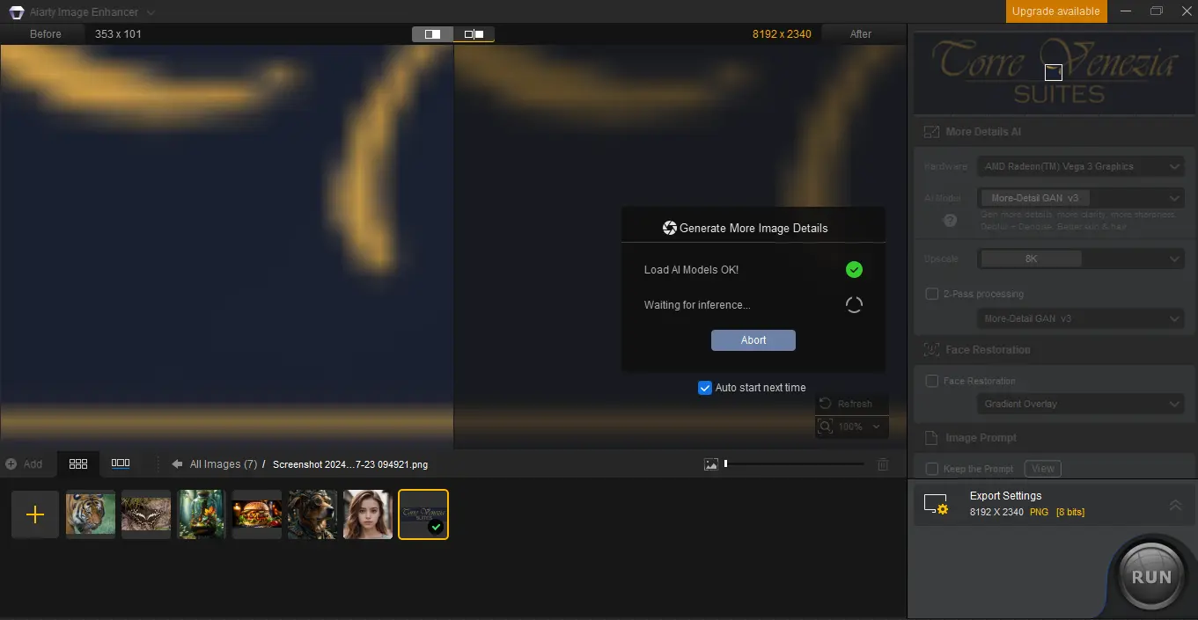Image resolution: width=1198 pixels, height=620 pixels.
Task: Click the Refresh preview button
Action: pyautogui.click(x=852, y=404)
